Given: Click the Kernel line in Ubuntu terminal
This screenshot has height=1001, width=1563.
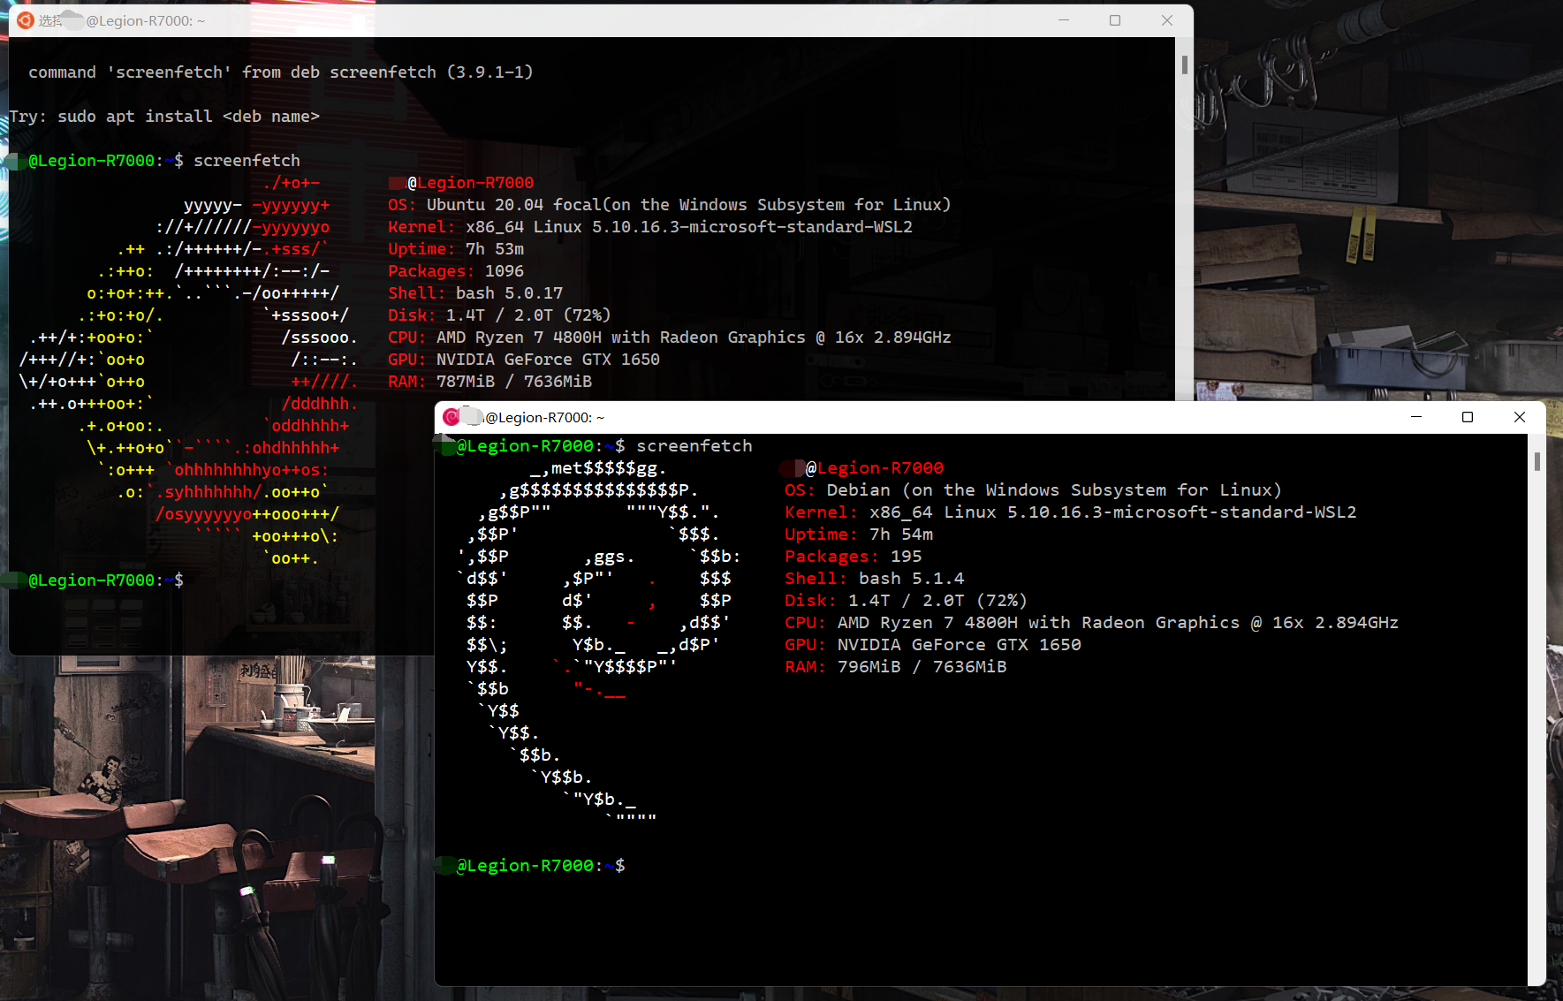Looking at the screenshot, I should tap(650, 226).
